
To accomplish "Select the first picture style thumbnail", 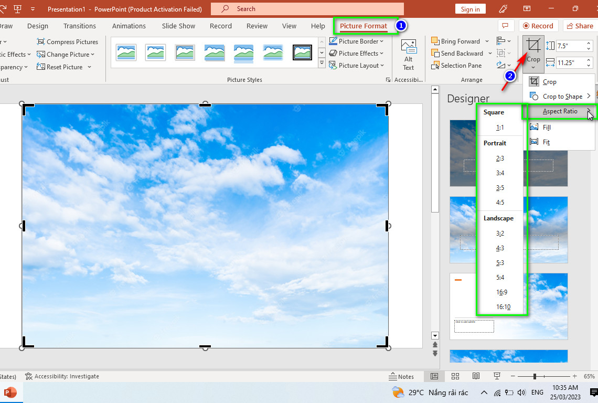I will (x=126, y=52).
